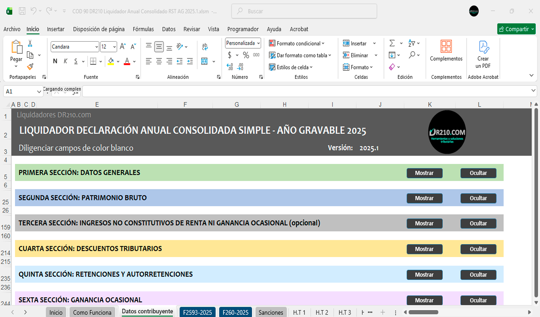Image resolution: width=540 pixels, height=317 pixels.
Task: Click the Crear un PDF icon
Action: tap(483, 54)
